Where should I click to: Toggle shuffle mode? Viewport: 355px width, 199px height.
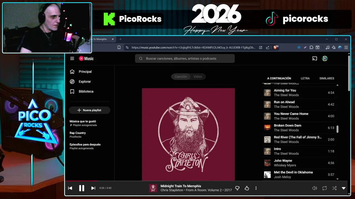click(x=334, y=188)
